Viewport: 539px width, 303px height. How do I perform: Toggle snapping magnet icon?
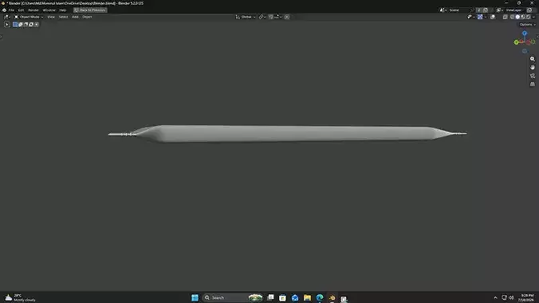[271, 17]
